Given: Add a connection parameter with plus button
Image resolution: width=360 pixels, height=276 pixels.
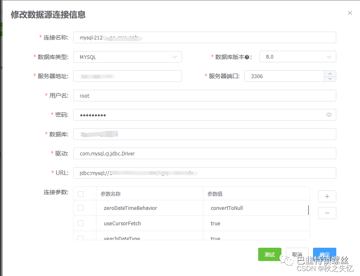Looking at the screenshot, I should 327,196.
